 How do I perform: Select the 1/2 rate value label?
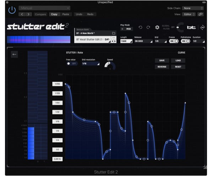[58, 149]
